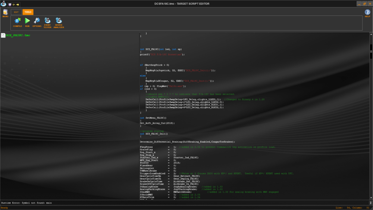Viewport: 373px width, 210px height.
Task: Minimize the TARGET Script Editor window
Action: (359, 4)
